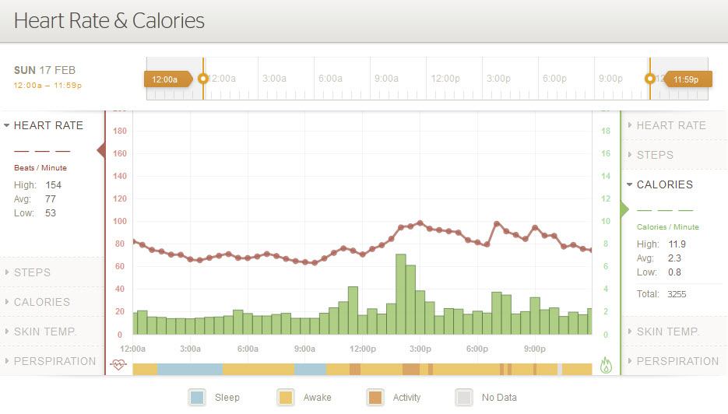728x414 pixels.
Task: Click the Sleep legend swatch
Action: (x=198, y=398)
